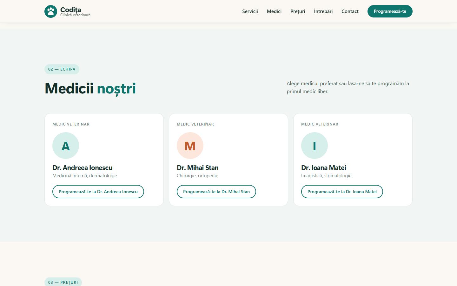Click MEDIC VETERINAR label on Andreea Ionescu card

click(71, 124)
